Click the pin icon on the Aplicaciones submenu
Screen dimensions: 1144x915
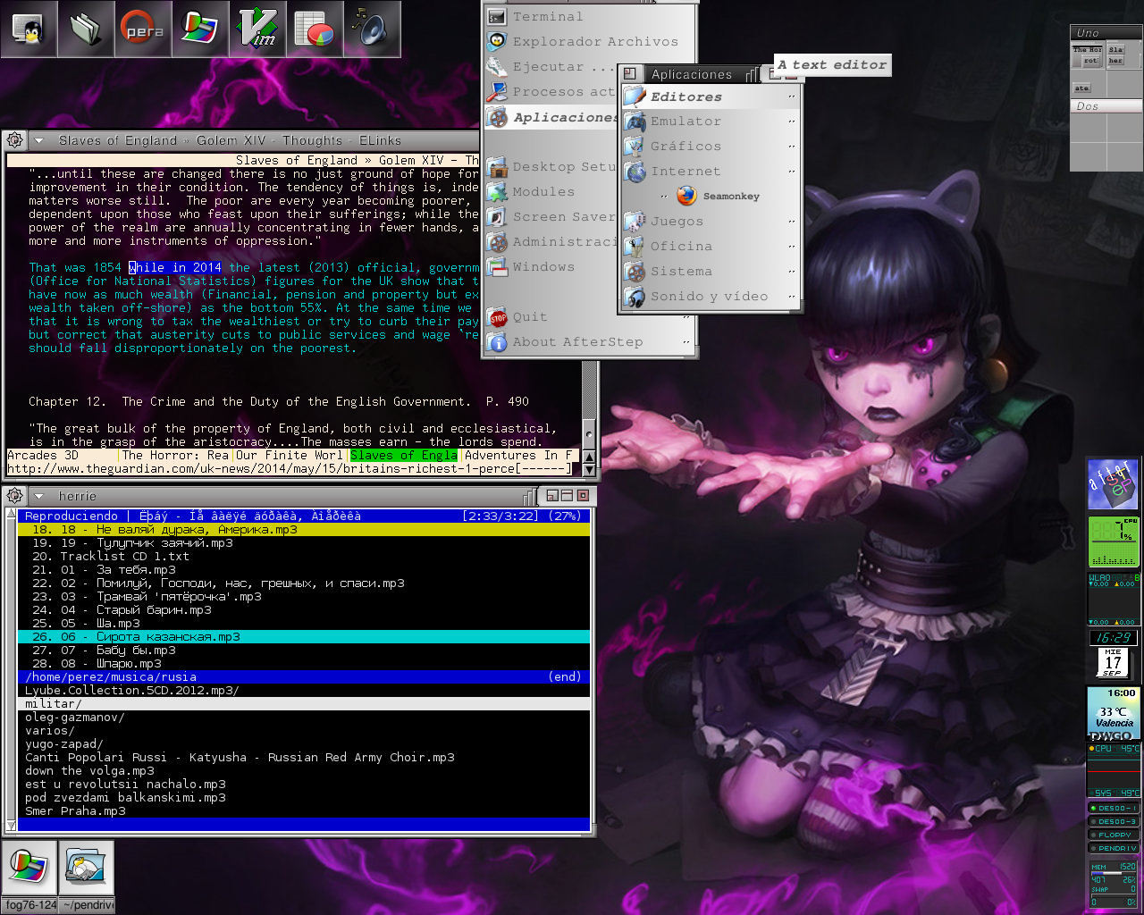point(630,73)
